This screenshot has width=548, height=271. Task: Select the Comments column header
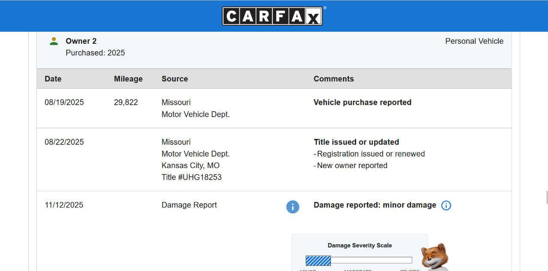pos(334,79)
